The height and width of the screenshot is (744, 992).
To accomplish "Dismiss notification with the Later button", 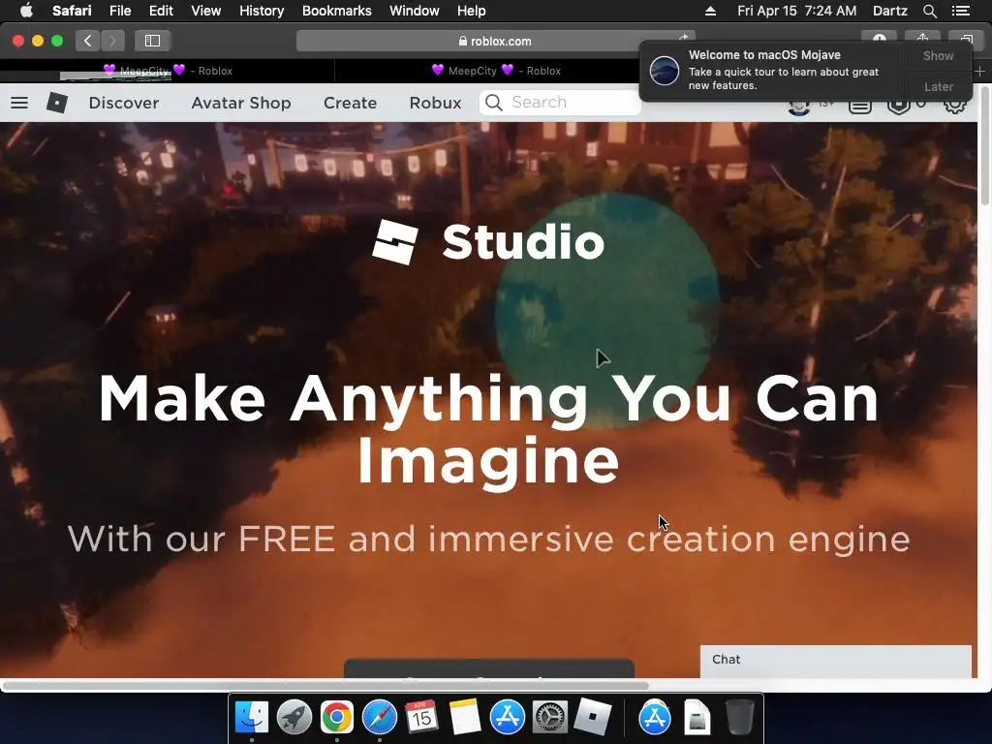I will point(938,86).
